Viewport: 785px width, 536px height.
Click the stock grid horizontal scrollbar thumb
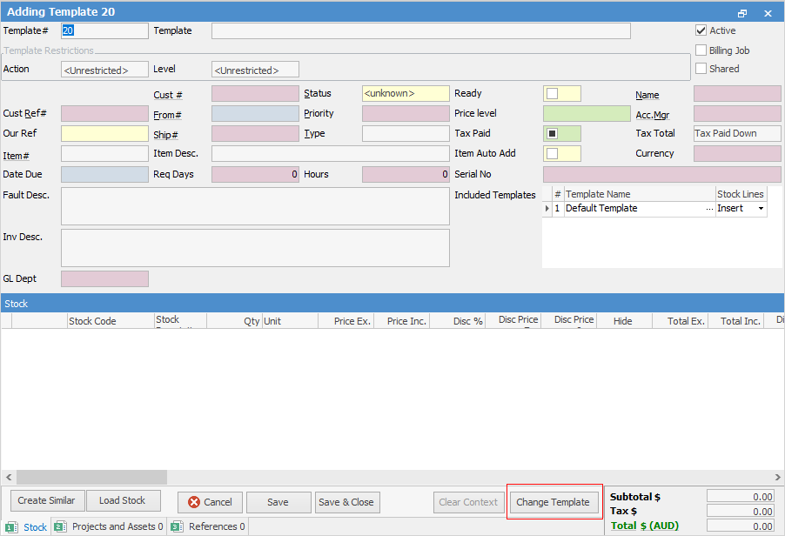click(91, 478)
